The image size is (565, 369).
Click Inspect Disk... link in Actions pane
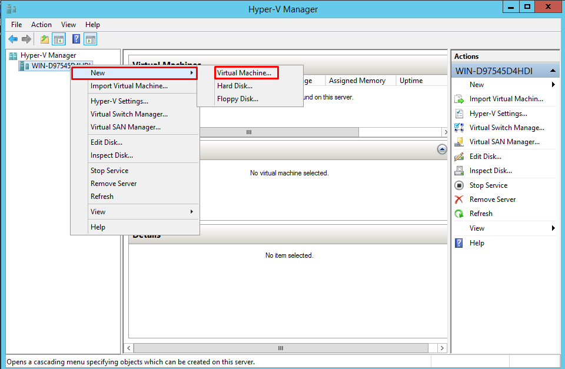491,171
